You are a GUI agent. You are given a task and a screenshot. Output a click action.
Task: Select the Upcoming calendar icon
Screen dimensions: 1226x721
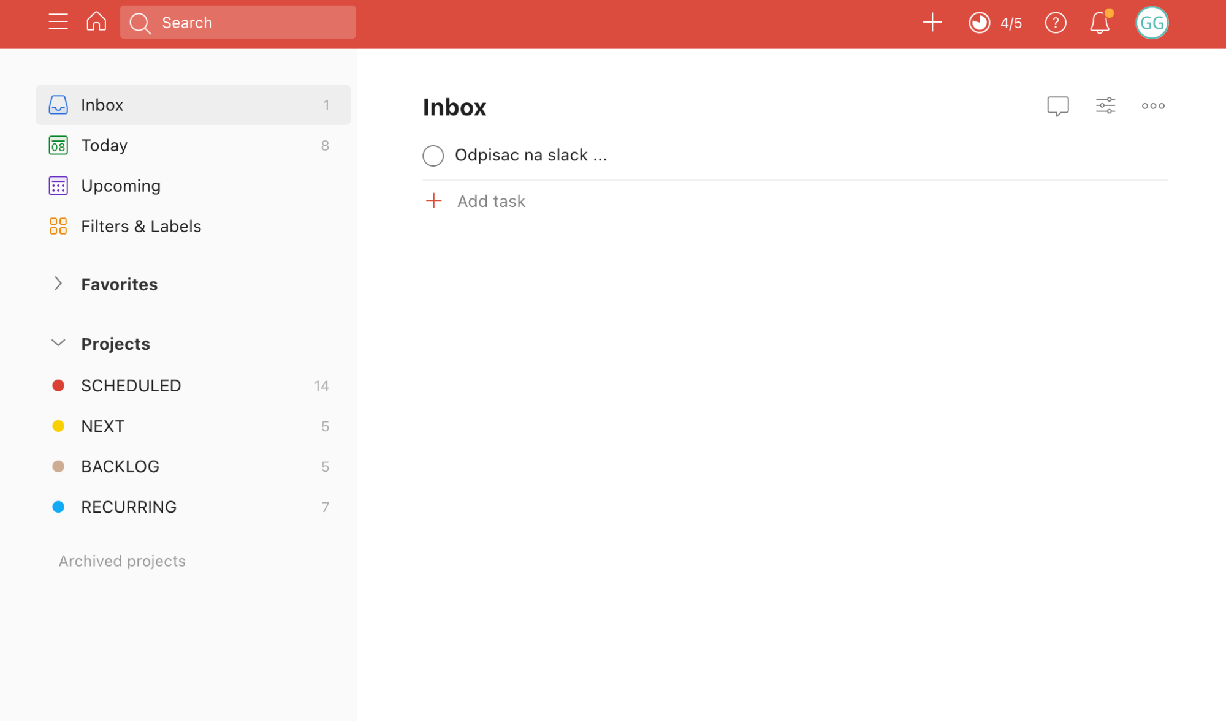coord(58,186)
